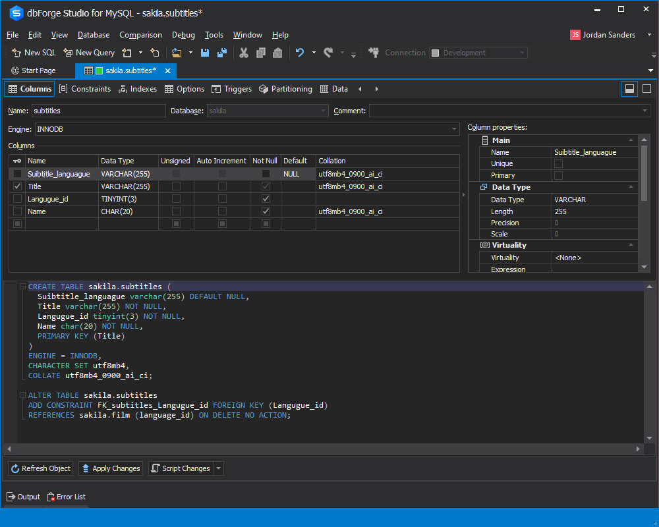659x527 pixels.
Task: Collapse the Main properties section
Action: coord(631,140)
